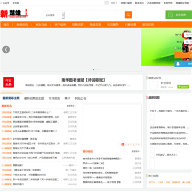Open the 房产信息 nav item

click(x=60, y=25)
